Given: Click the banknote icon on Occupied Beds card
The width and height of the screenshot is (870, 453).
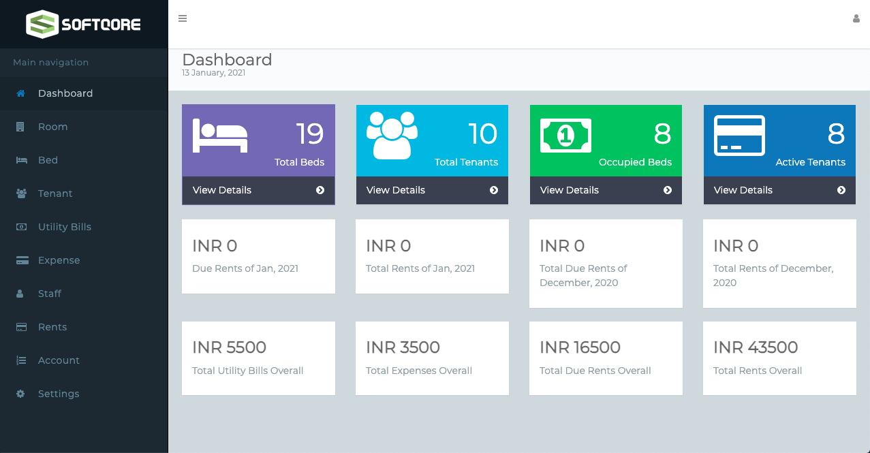Looking at the screenshot, I should pyautogui.click(x=565, y=135).
